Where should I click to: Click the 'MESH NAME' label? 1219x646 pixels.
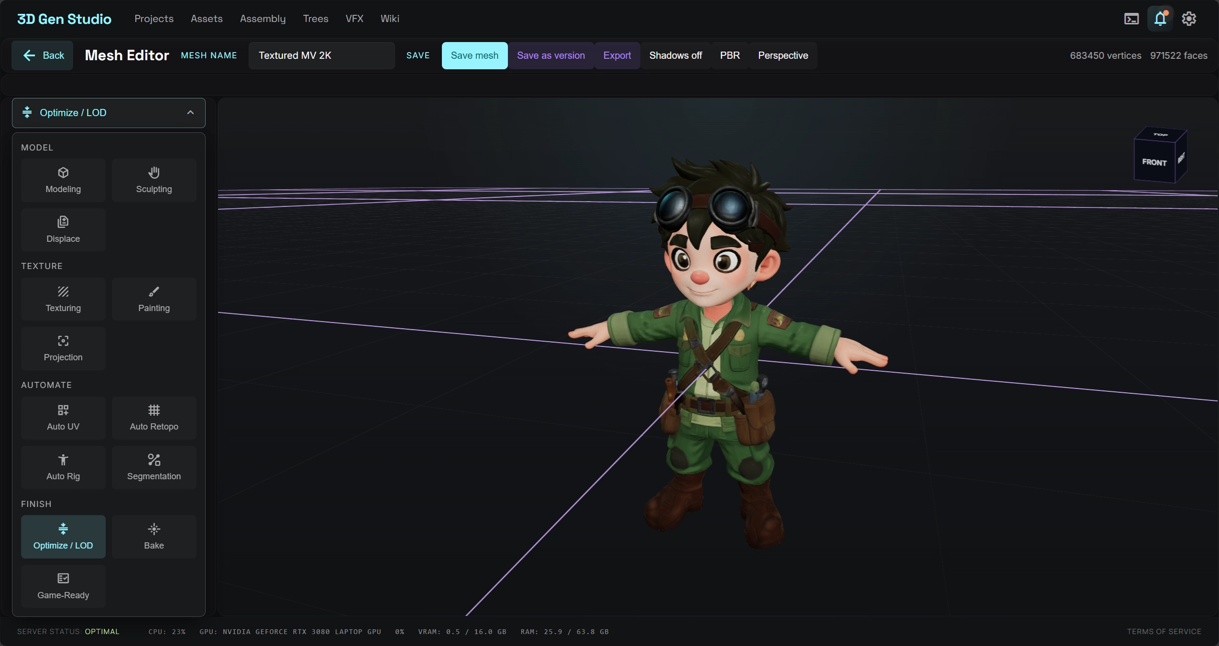209,55
